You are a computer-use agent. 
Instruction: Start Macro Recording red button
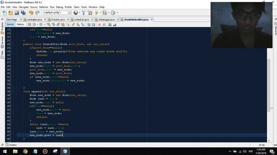pos(99,25)
